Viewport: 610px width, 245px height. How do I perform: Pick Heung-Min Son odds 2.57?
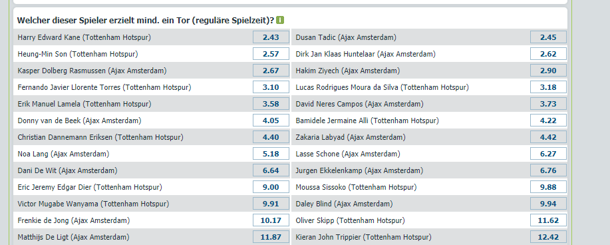click(271, 54)
